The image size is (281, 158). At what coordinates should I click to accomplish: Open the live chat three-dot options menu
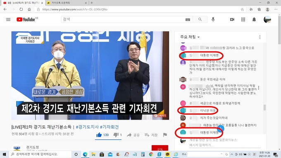click(260, 37)
